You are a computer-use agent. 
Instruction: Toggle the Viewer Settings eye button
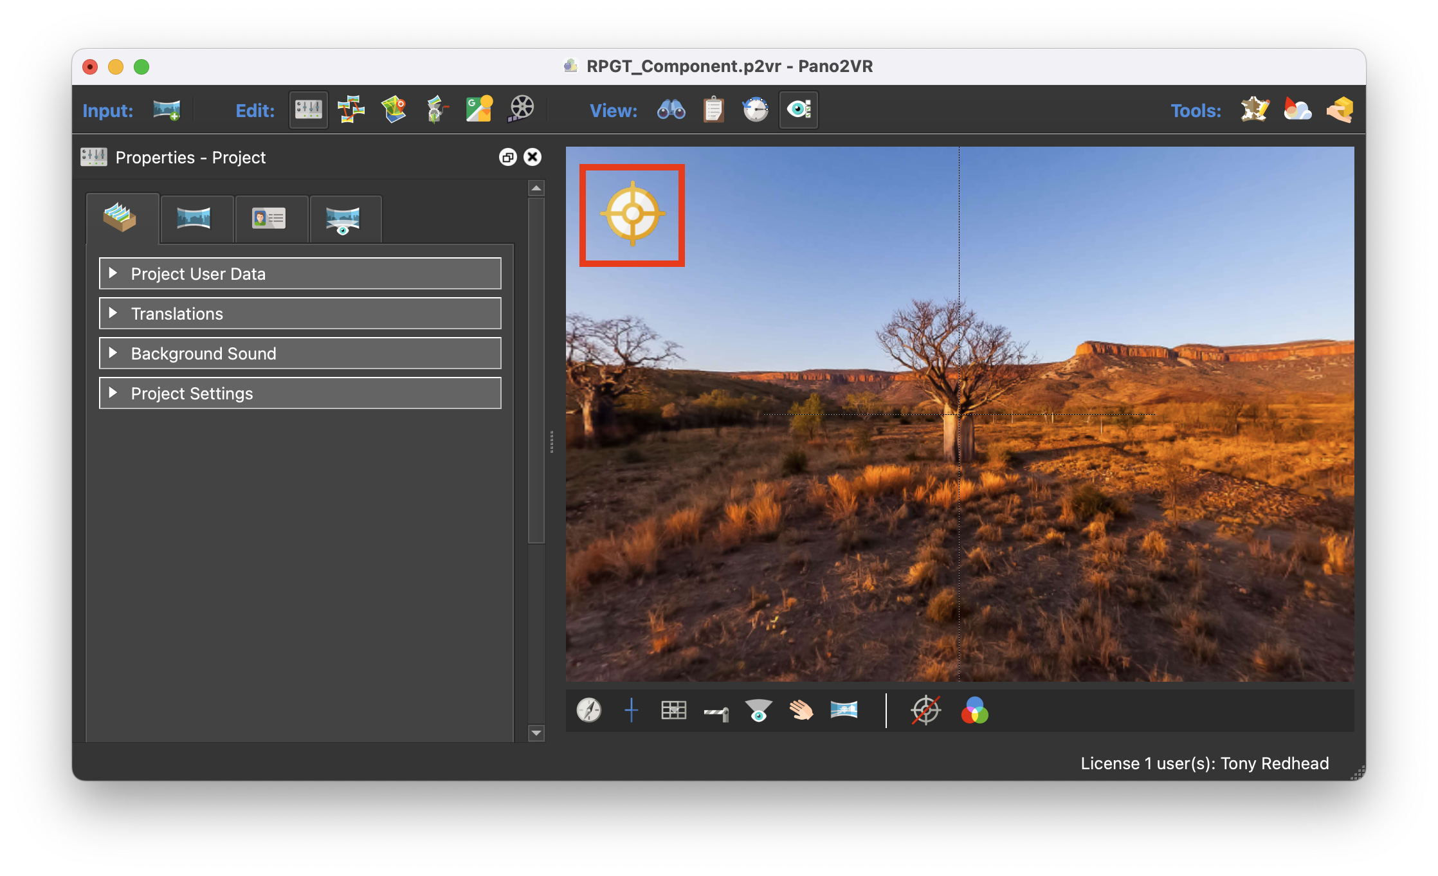click(799, 110)
